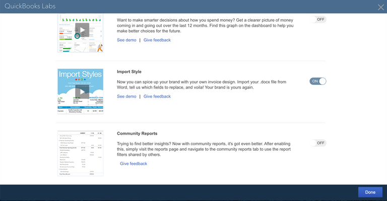The height and width of the screenshot is (201, 387).
Task: Give feedback on the spending graph feature
Action: pos(157,40)
